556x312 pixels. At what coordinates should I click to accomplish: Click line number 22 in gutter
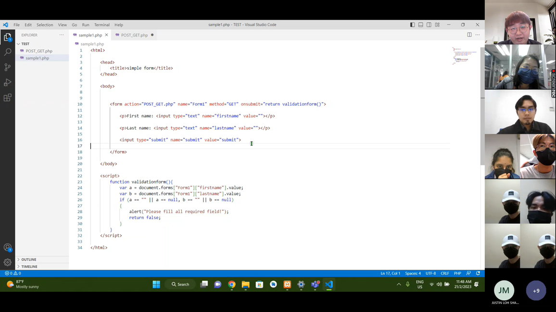tap(80, 176)
